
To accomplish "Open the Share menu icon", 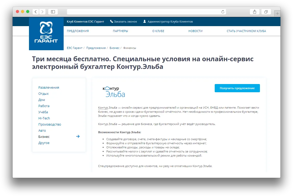I will pyautogui.click(x=255, y=12).
